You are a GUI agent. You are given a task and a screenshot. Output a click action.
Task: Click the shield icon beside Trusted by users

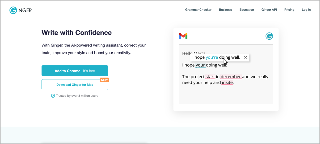pyautogui.click(x=53, y=96)
